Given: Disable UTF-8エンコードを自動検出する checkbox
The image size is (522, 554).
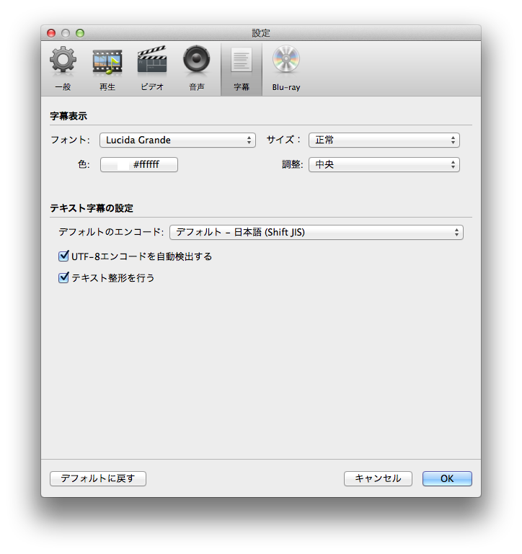Looking at the screenshot, I should tap(63, 256).
